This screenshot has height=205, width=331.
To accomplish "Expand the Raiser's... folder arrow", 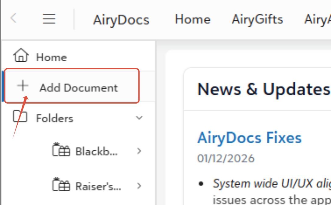I will (x=139, y=186).
